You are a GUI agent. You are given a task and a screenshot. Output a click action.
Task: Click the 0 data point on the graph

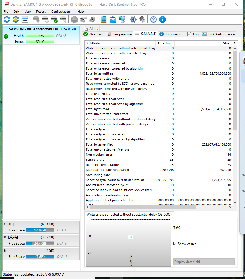tap(131, 237)
